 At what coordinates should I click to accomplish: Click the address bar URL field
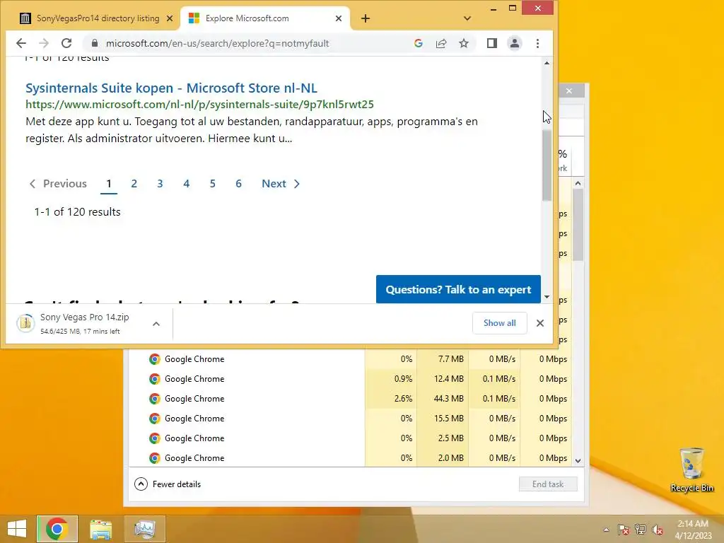[x=217, y=43]
